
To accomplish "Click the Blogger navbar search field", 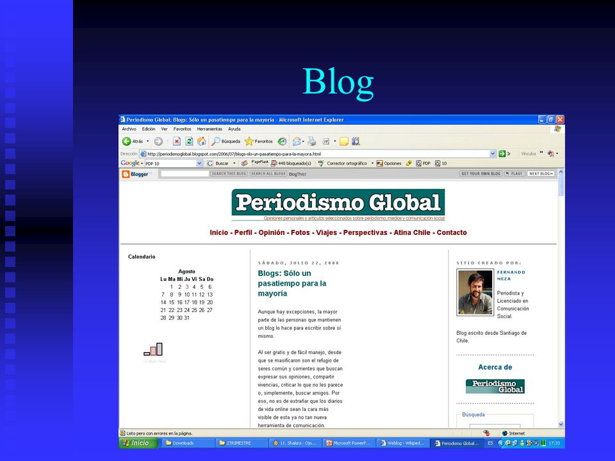I will [x=184, y=174].
